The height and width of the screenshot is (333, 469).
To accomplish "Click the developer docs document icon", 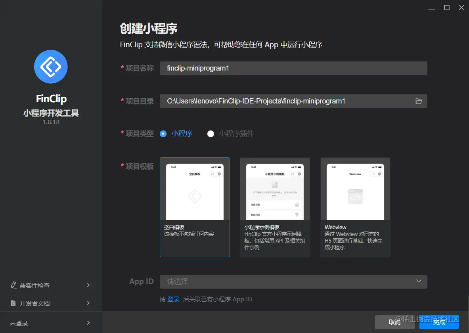I will pyautogui.click(x=13, y=303).
